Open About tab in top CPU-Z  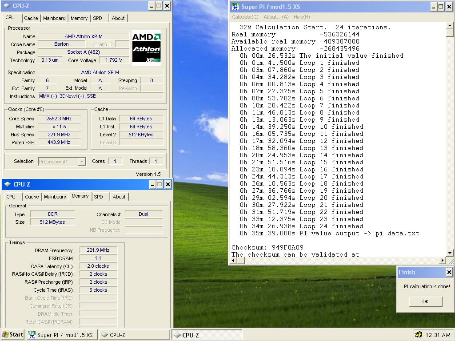click(x=118, y=18)
